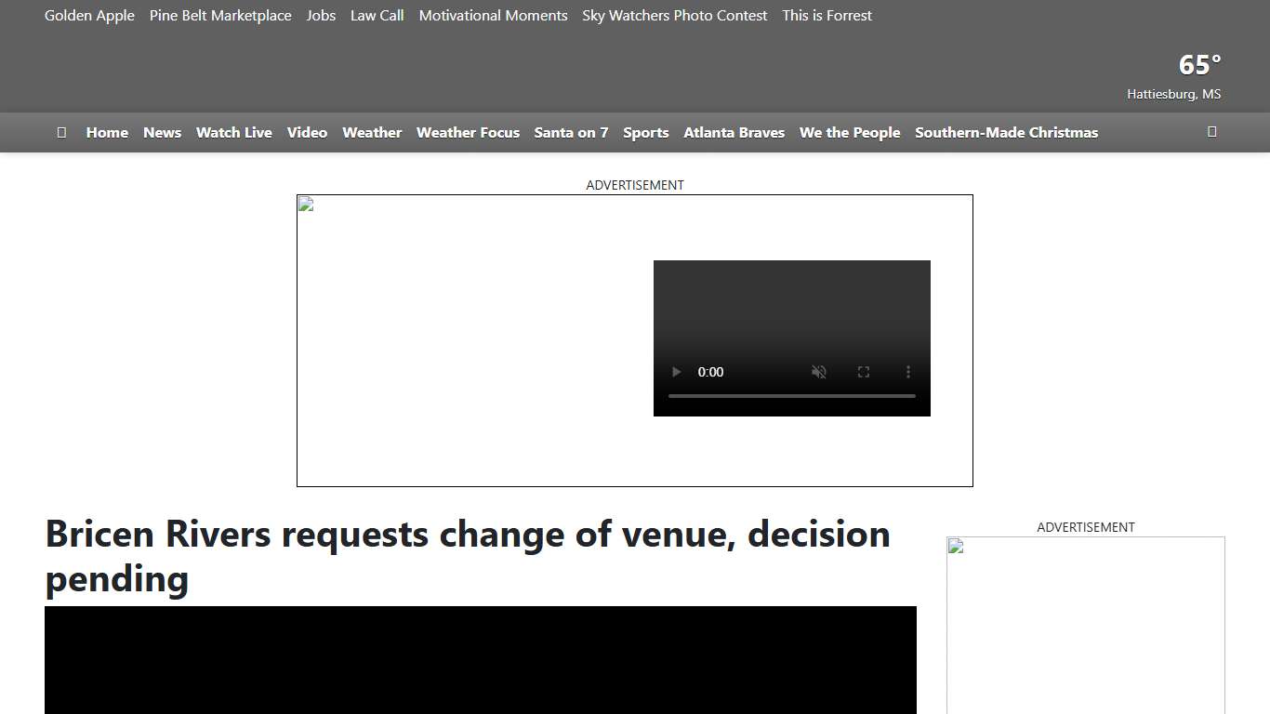Open the Golden Apple page
Viewport: 1270px width, 714px height.
pos(89,15)
